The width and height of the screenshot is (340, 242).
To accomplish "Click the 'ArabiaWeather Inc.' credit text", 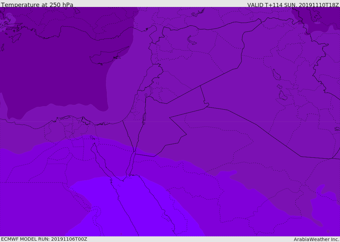I will tap(316, 239).
